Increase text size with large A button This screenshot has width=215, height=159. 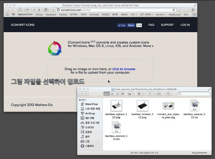click(x=39, y=10)
